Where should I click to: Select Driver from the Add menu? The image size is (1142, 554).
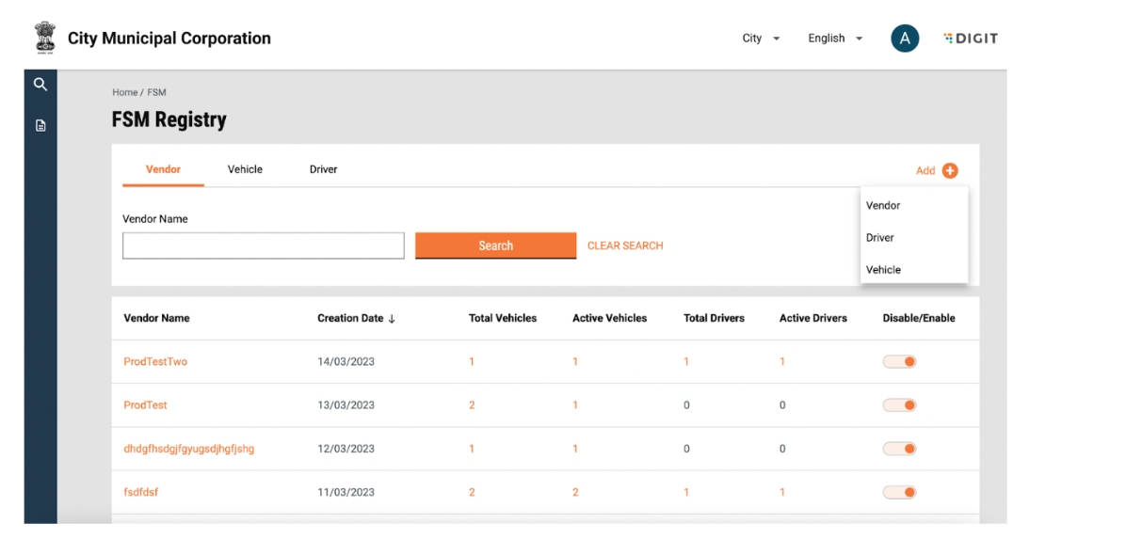[880, 238]
